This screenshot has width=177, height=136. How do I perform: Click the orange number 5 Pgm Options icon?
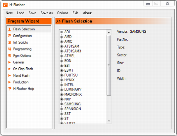(x=10, y=55)
